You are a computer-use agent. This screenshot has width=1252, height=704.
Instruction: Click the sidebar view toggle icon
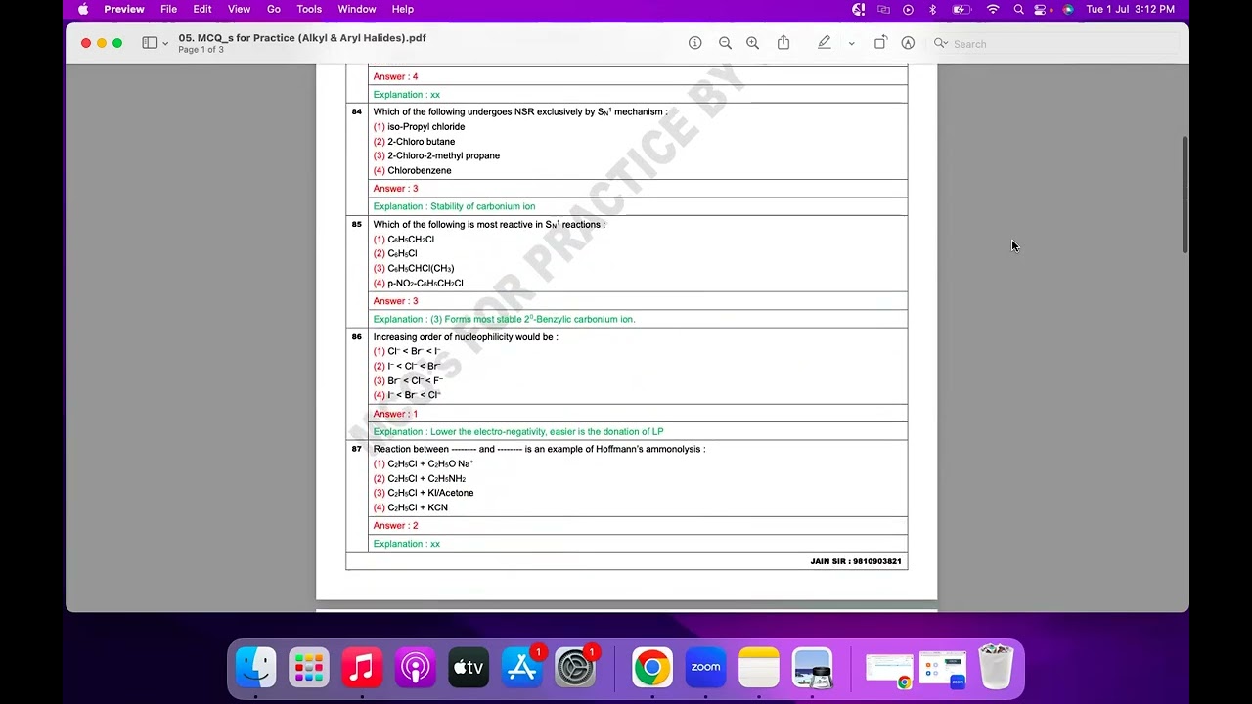(150, 43)
